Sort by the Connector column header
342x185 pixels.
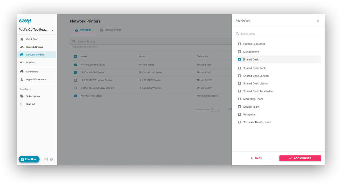click(202, 57)
